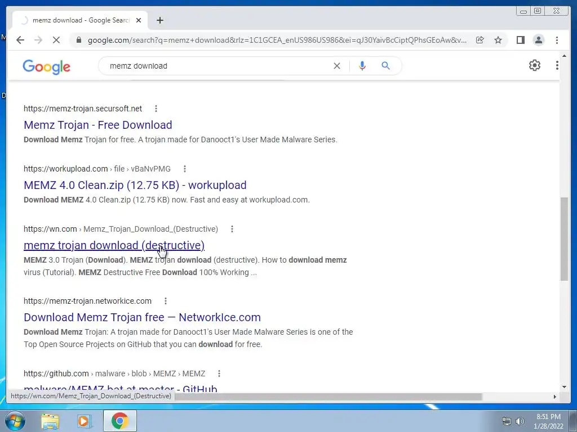Click the Google logo

(46, 66)
